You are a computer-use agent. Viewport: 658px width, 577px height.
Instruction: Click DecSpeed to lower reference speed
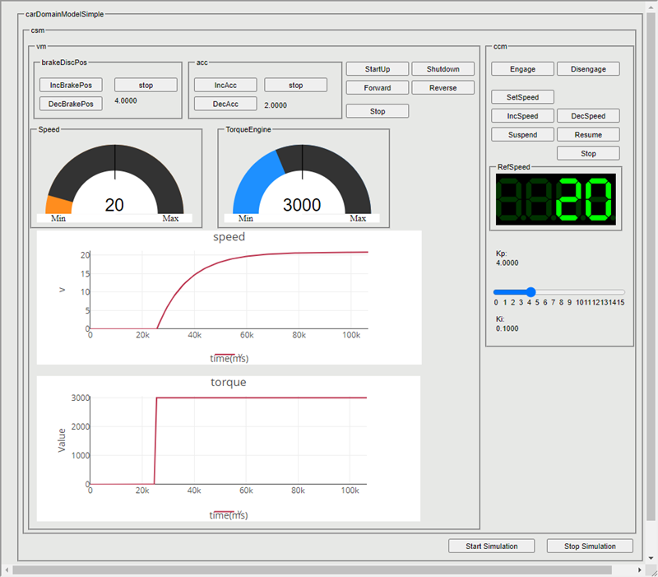pyautogui.click(x=588, y=116)
